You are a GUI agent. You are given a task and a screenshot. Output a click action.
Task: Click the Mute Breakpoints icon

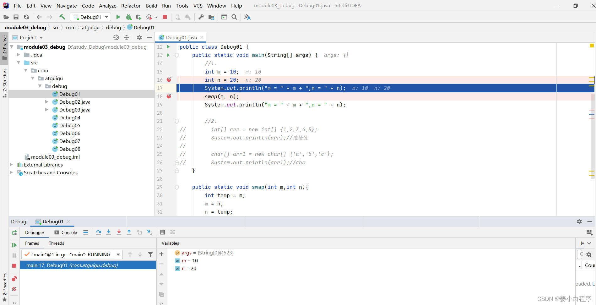tap(14, 289)
